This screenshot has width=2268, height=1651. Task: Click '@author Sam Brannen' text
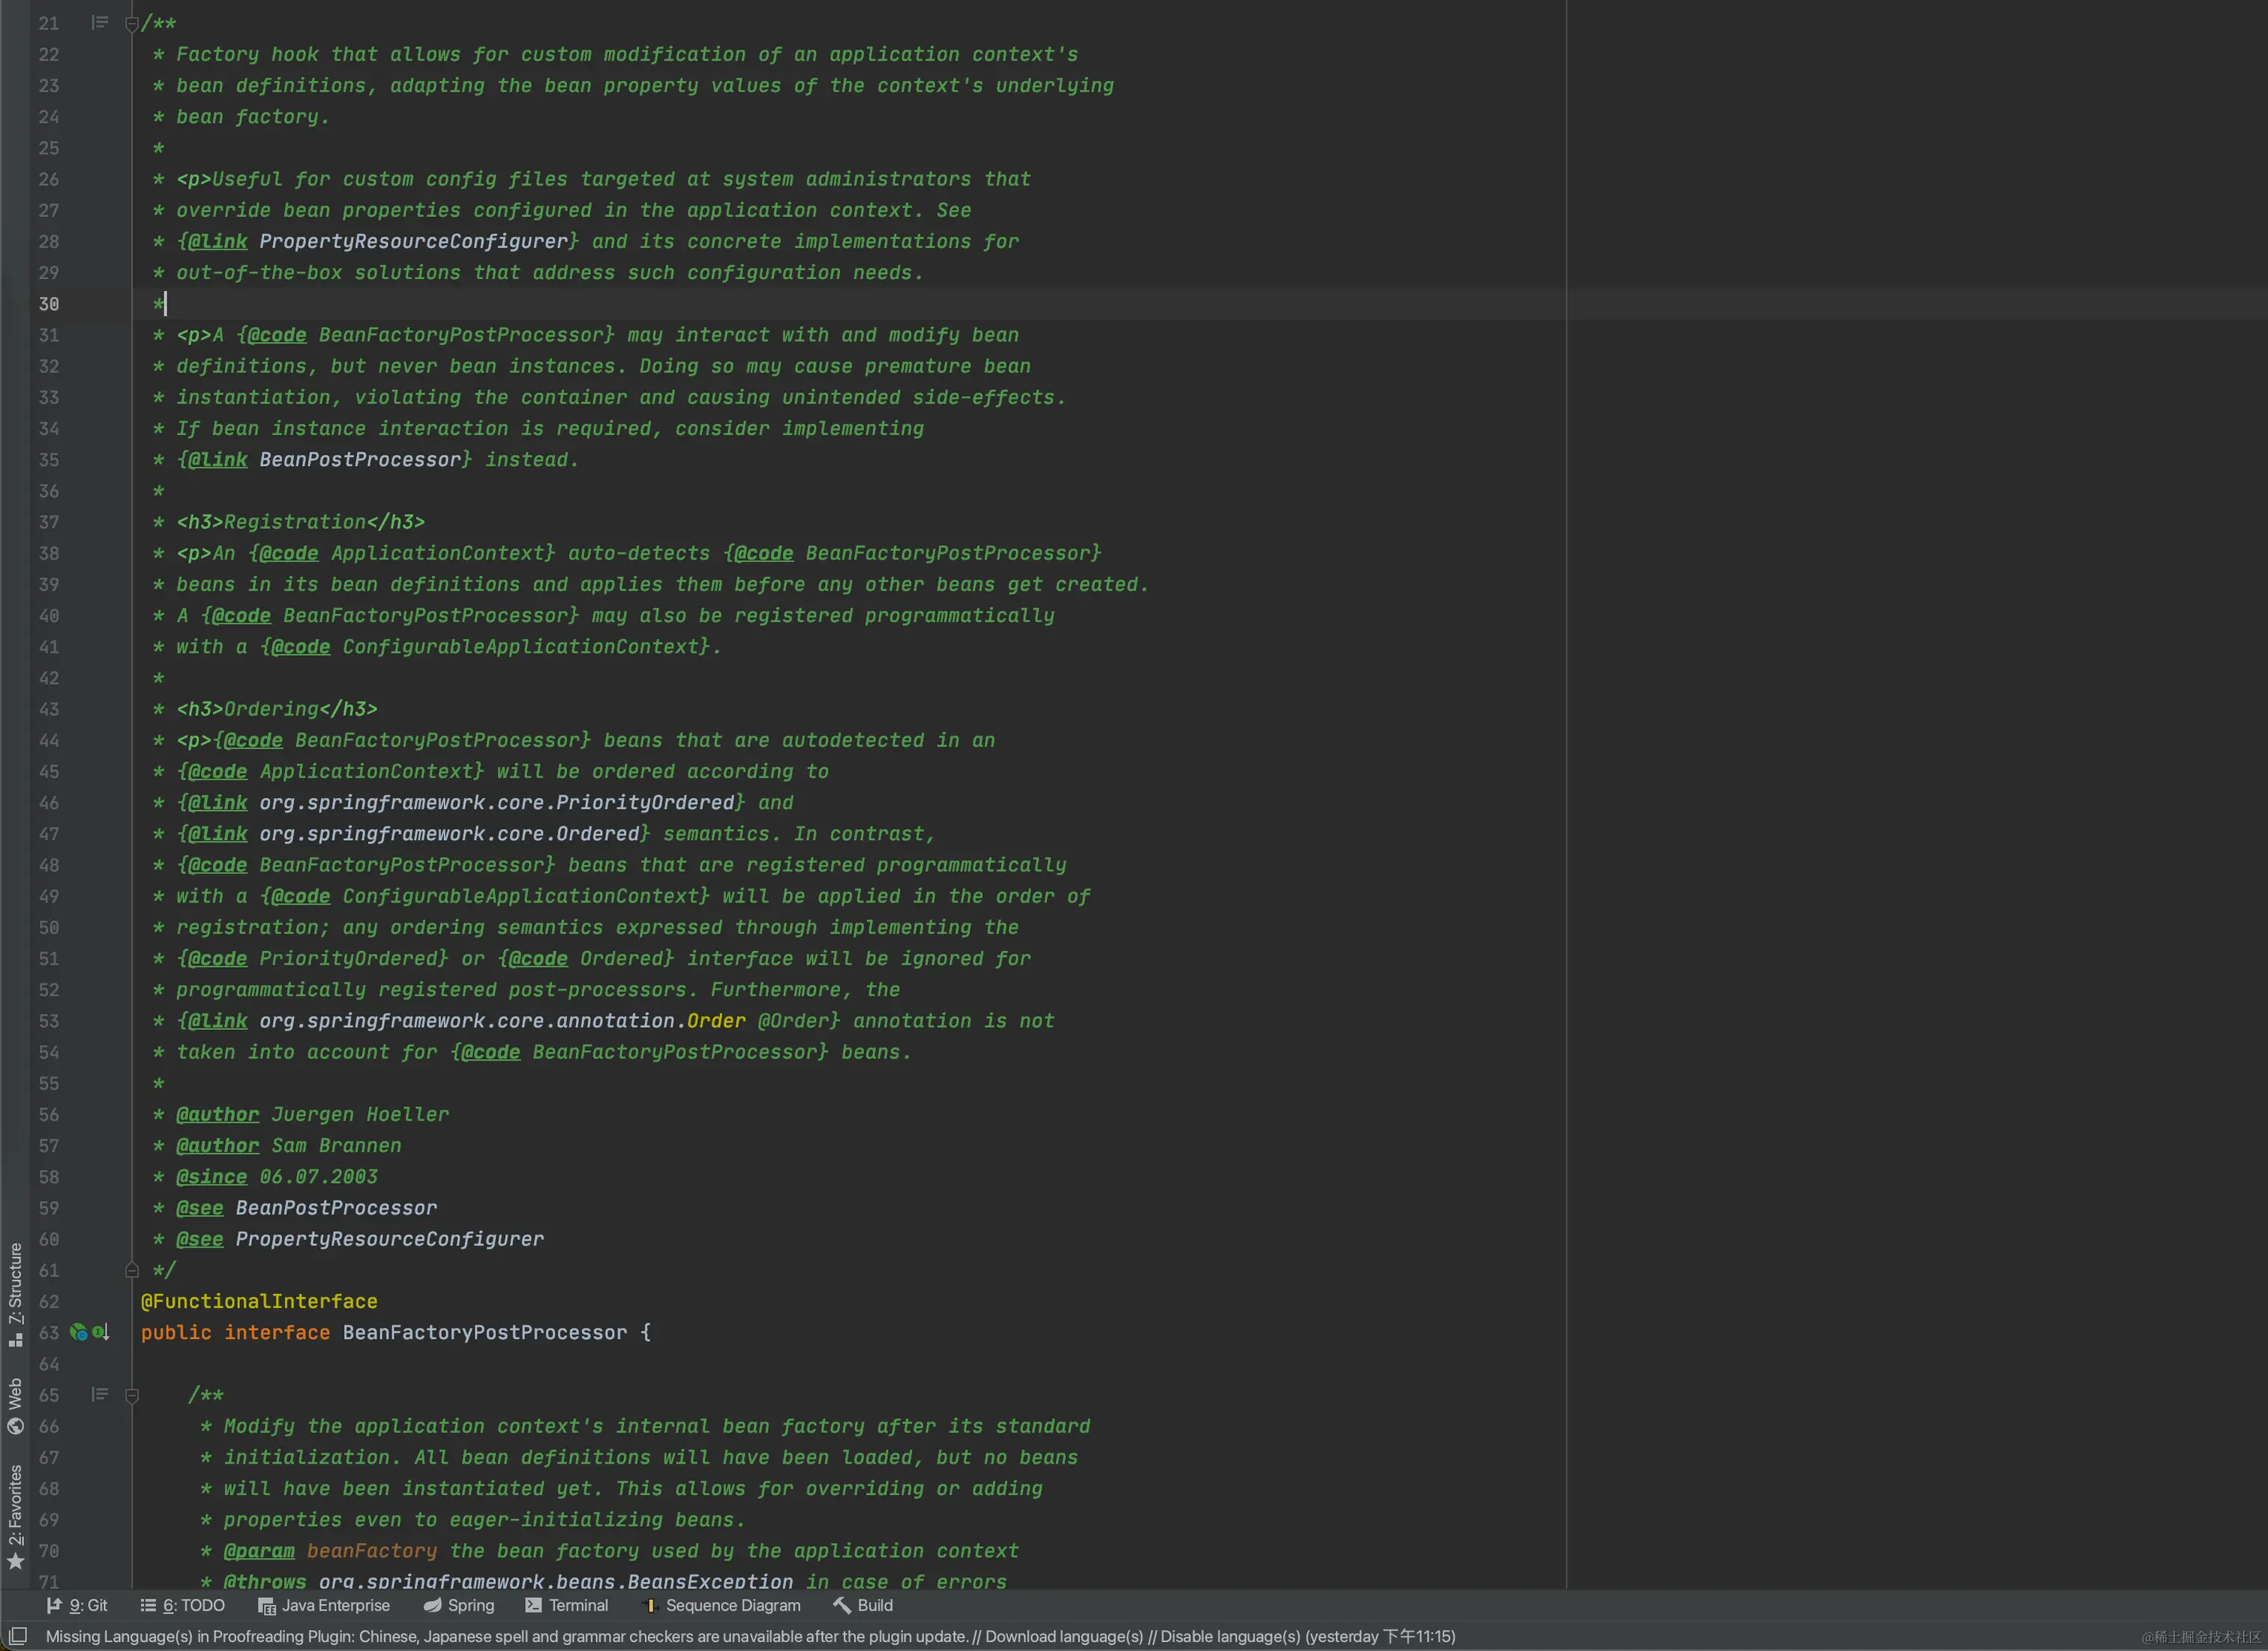289,1145
